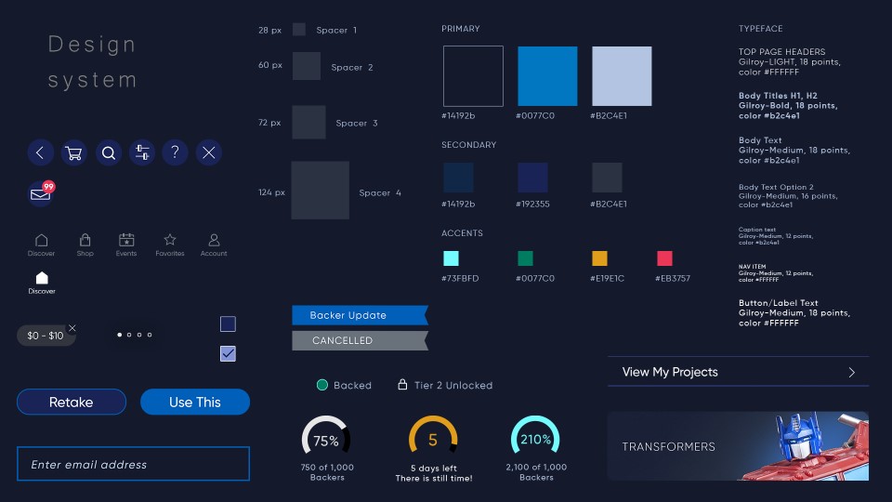Open mail icon with 99 badge
892x502 pixels.
coord(41,194)
